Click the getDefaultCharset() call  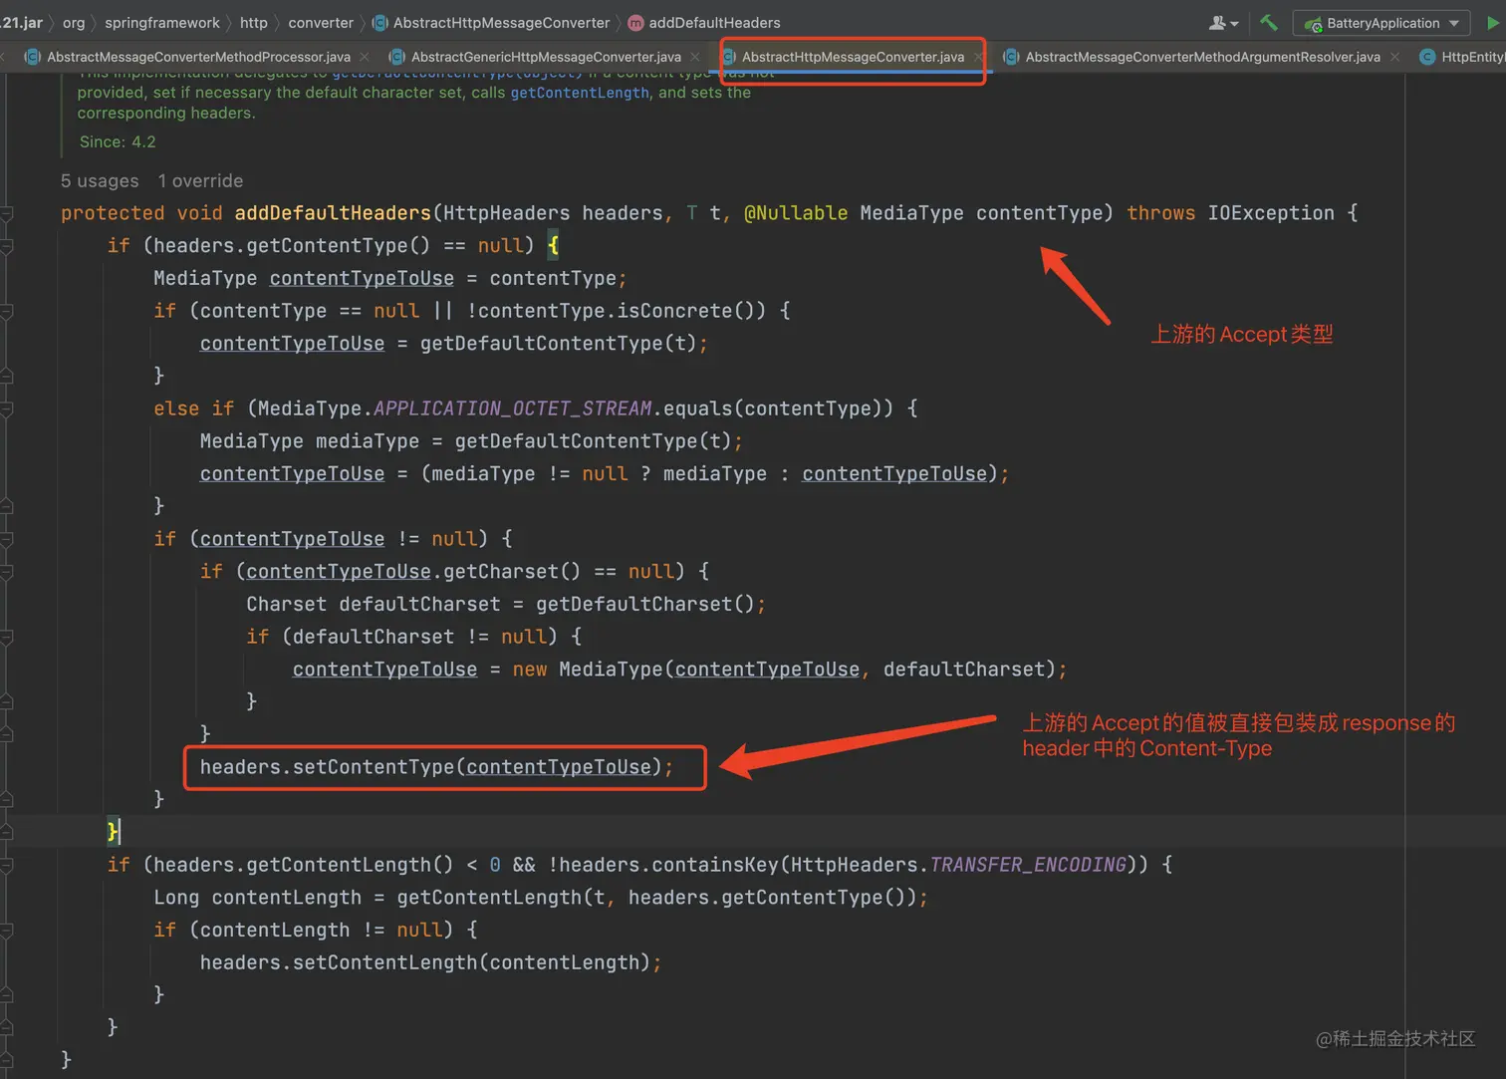[646, 604]
